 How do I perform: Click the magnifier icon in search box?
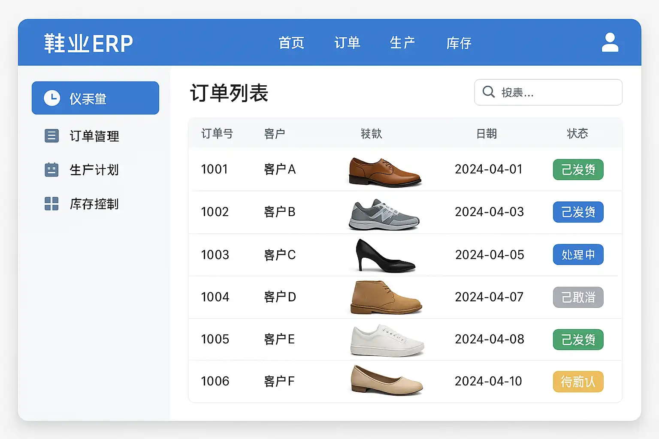(x=489, y=92)
